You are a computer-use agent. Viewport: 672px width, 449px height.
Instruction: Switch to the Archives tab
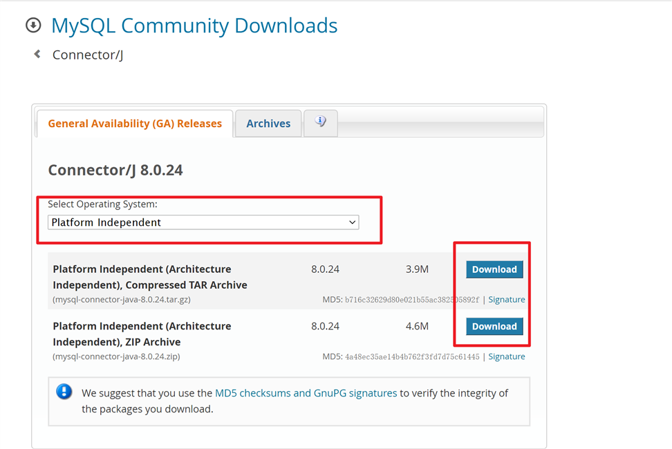click(268, 123)
